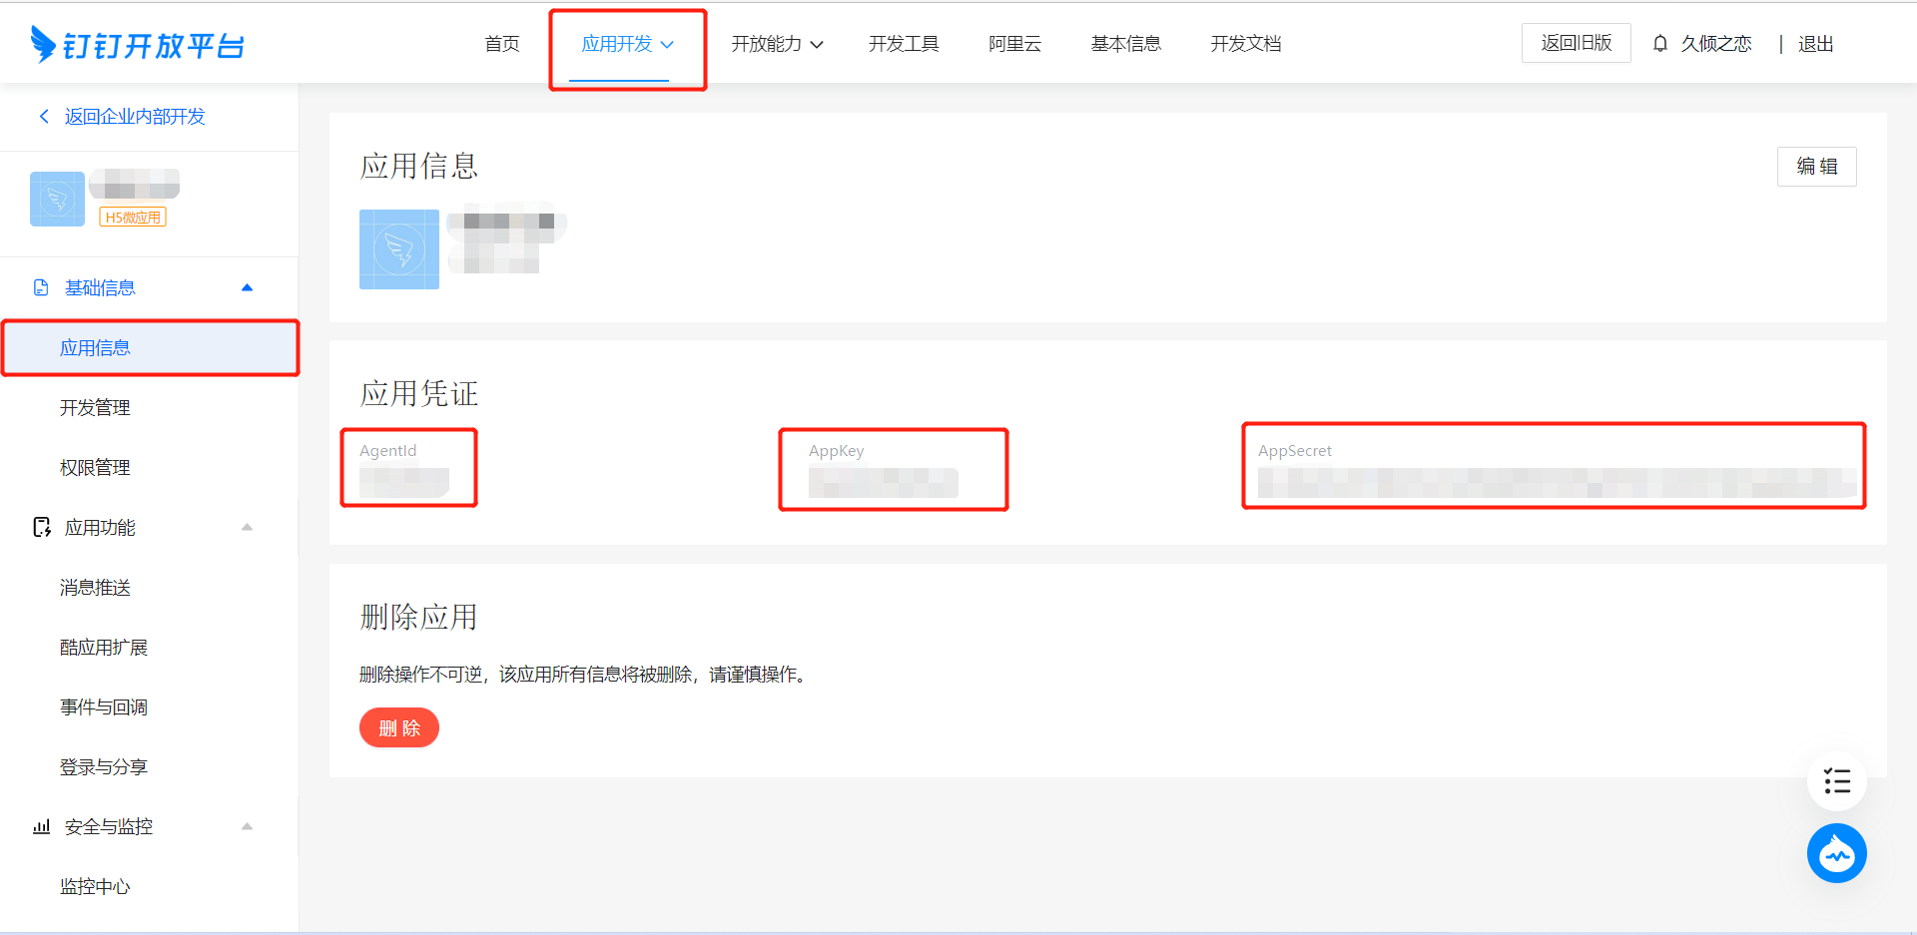The height and width of the screenshot is (935, 1917).
Task: Click the AgentId value field
Action: (x=404, y=483)
